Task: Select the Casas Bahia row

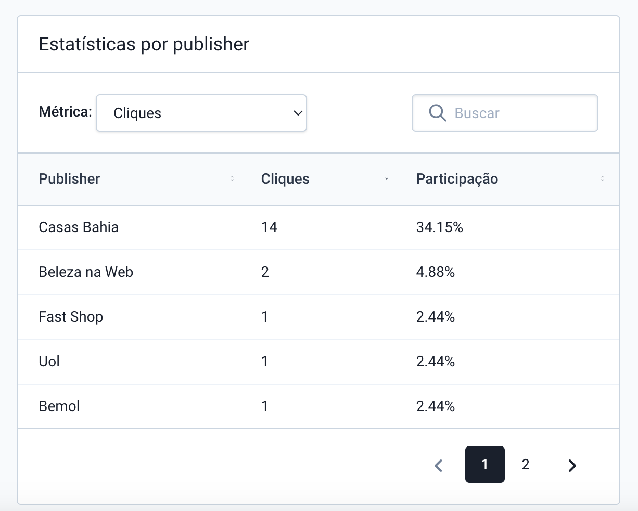Action: (x=79, y=227)
